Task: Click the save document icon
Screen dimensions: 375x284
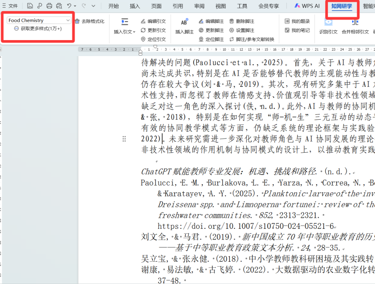Action: click(x=30, y=6)
